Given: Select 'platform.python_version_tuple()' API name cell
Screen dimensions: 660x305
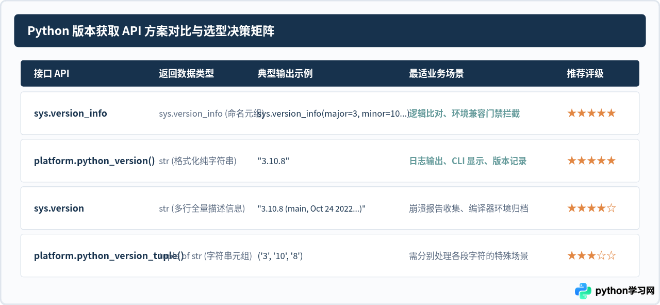Looking at the screenshot, I should [109, 256].
